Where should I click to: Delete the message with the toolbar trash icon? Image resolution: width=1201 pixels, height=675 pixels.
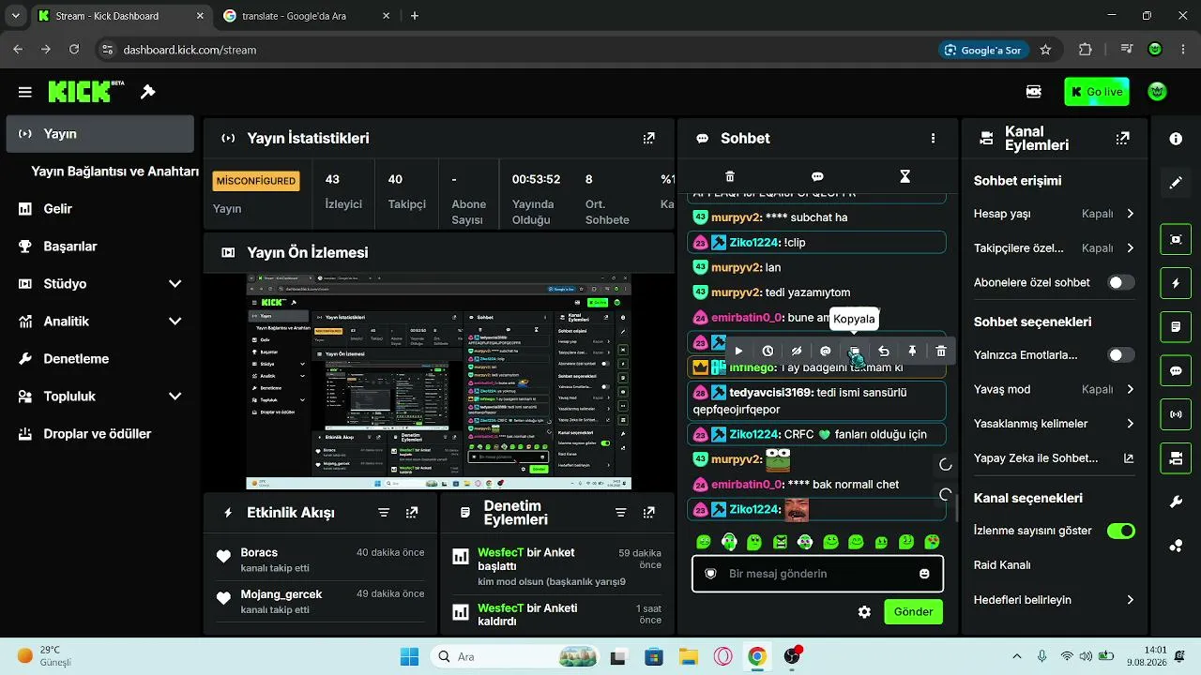point(941,351)
